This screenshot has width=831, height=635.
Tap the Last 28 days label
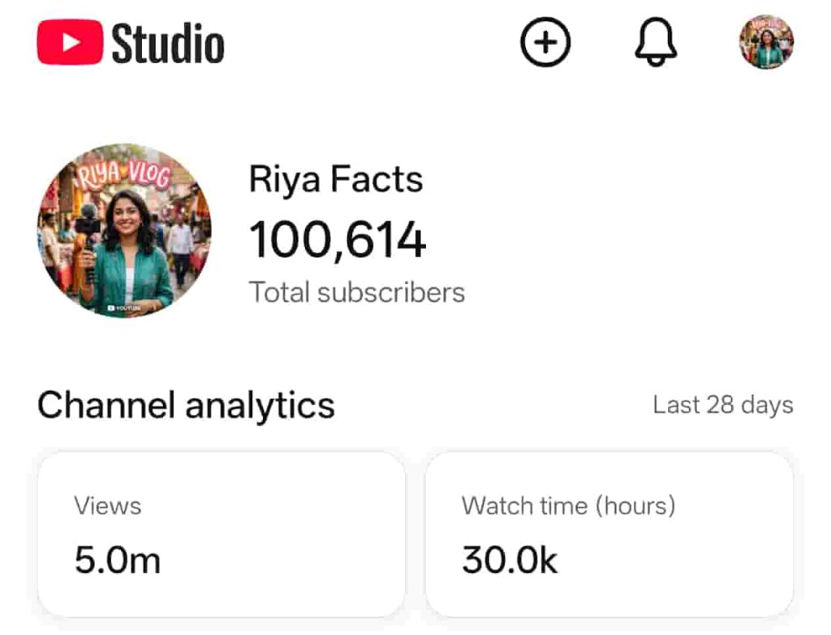pos(723,405)
